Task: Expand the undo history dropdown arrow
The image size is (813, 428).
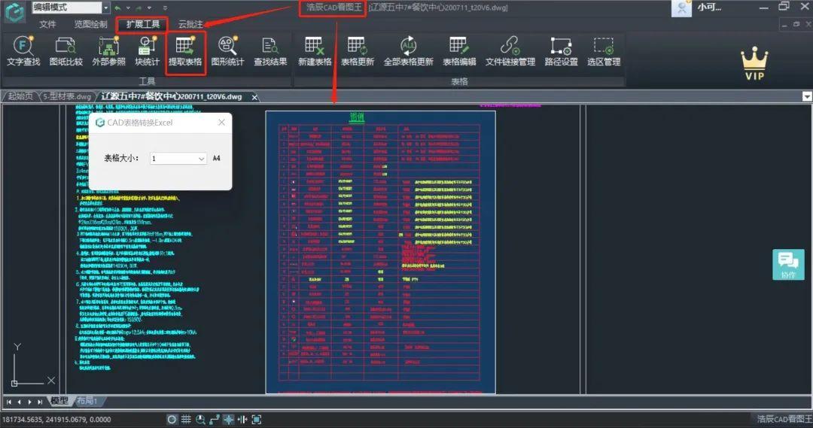Action: pos(128,8)
